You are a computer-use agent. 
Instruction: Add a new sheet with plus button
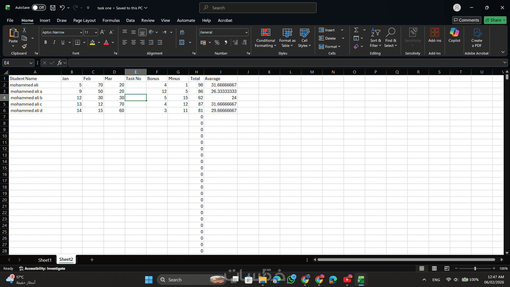tap(92, 260)
